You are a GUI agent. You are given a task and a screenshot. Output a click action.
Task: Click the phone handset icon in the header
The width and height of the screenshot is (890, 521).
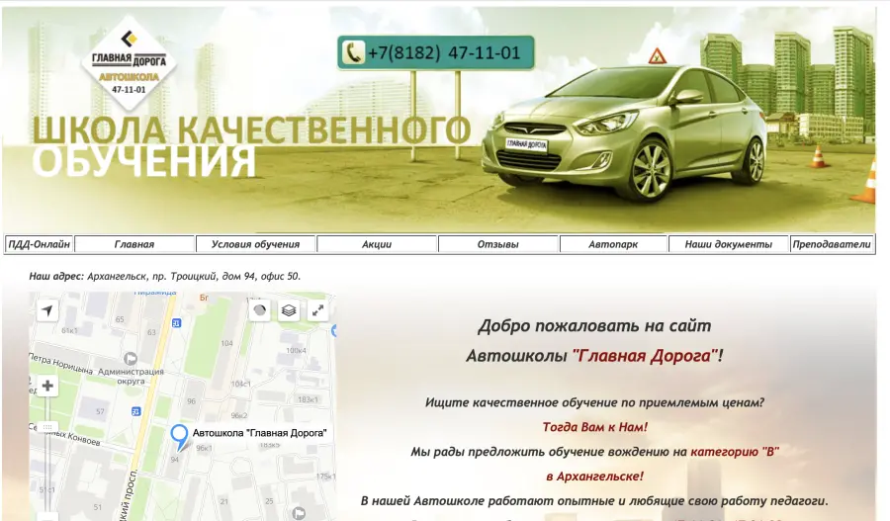point(353,52)
